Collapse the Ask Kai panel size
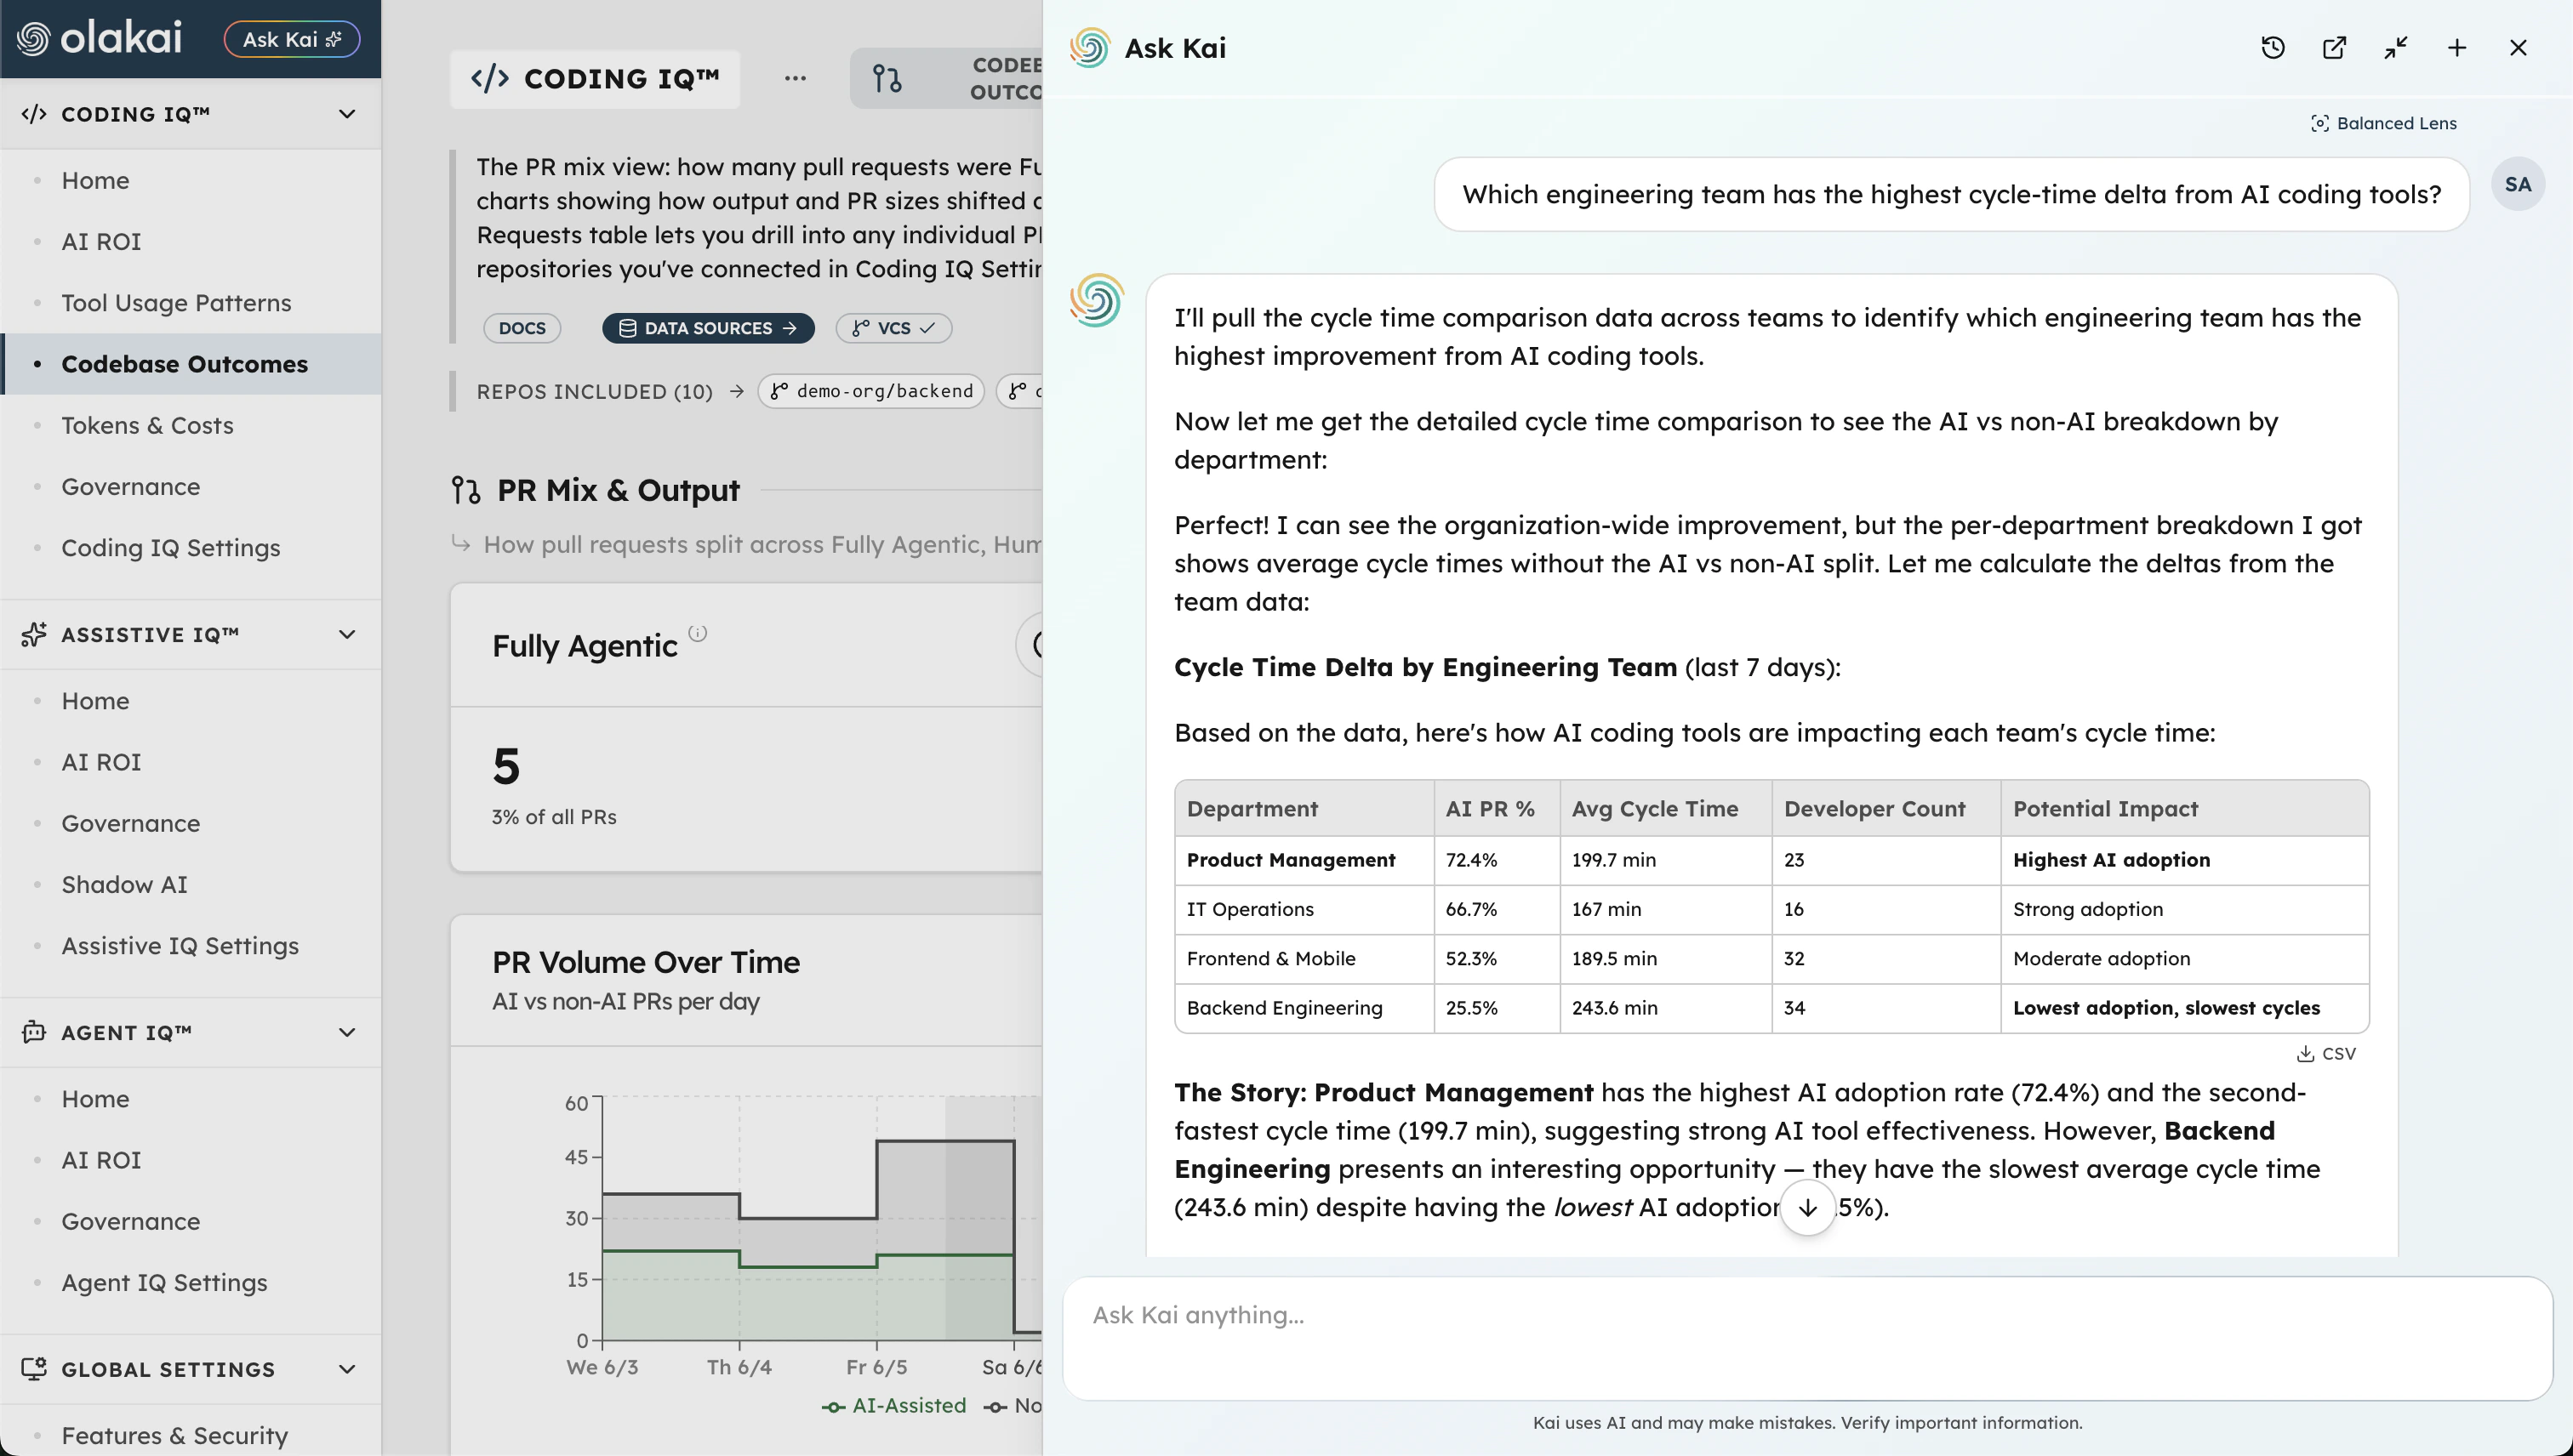 pyautogui.click(x=2395, y=47)
